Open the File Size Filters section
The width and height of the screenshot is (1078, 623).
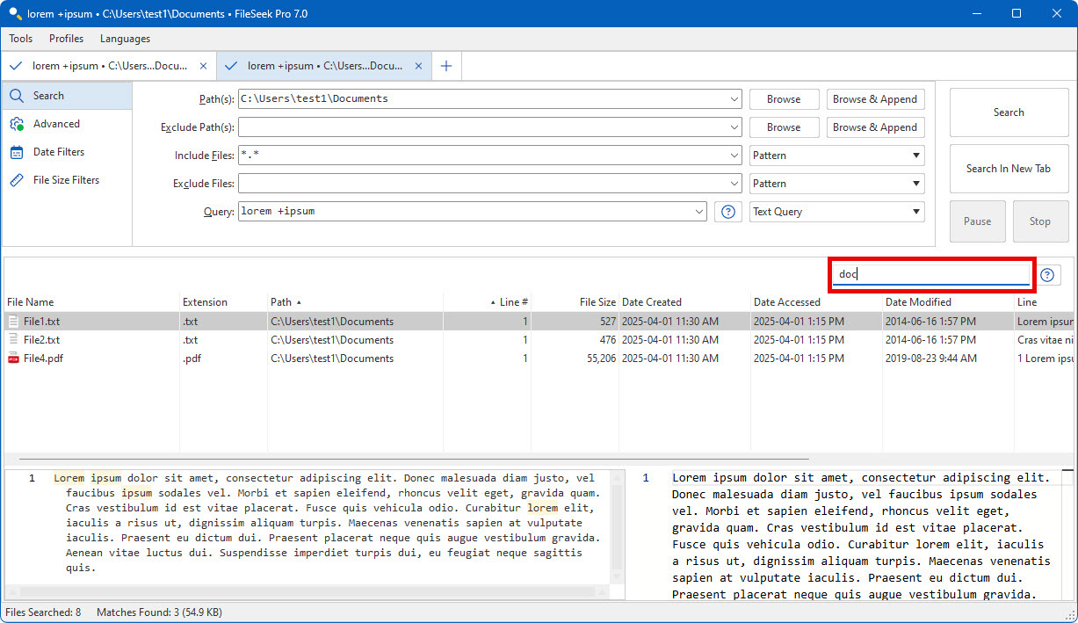click(67, 180)
